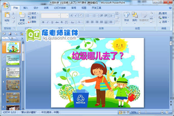Switch to the Insert tab

tap(26, 8)
